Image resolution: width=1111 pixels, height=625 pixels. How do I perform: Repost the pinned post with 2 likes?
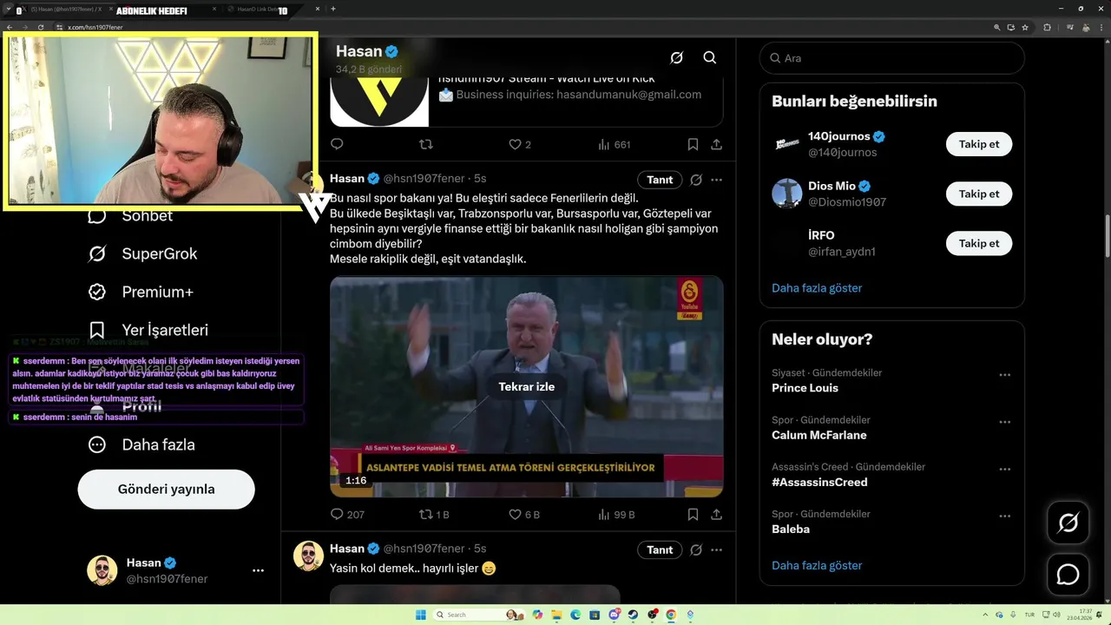pyautogui.click(x=426, y=144)
